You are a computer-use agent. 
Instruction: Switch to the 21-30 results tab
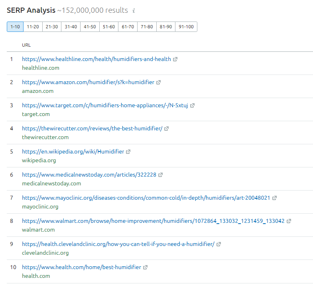52,27
